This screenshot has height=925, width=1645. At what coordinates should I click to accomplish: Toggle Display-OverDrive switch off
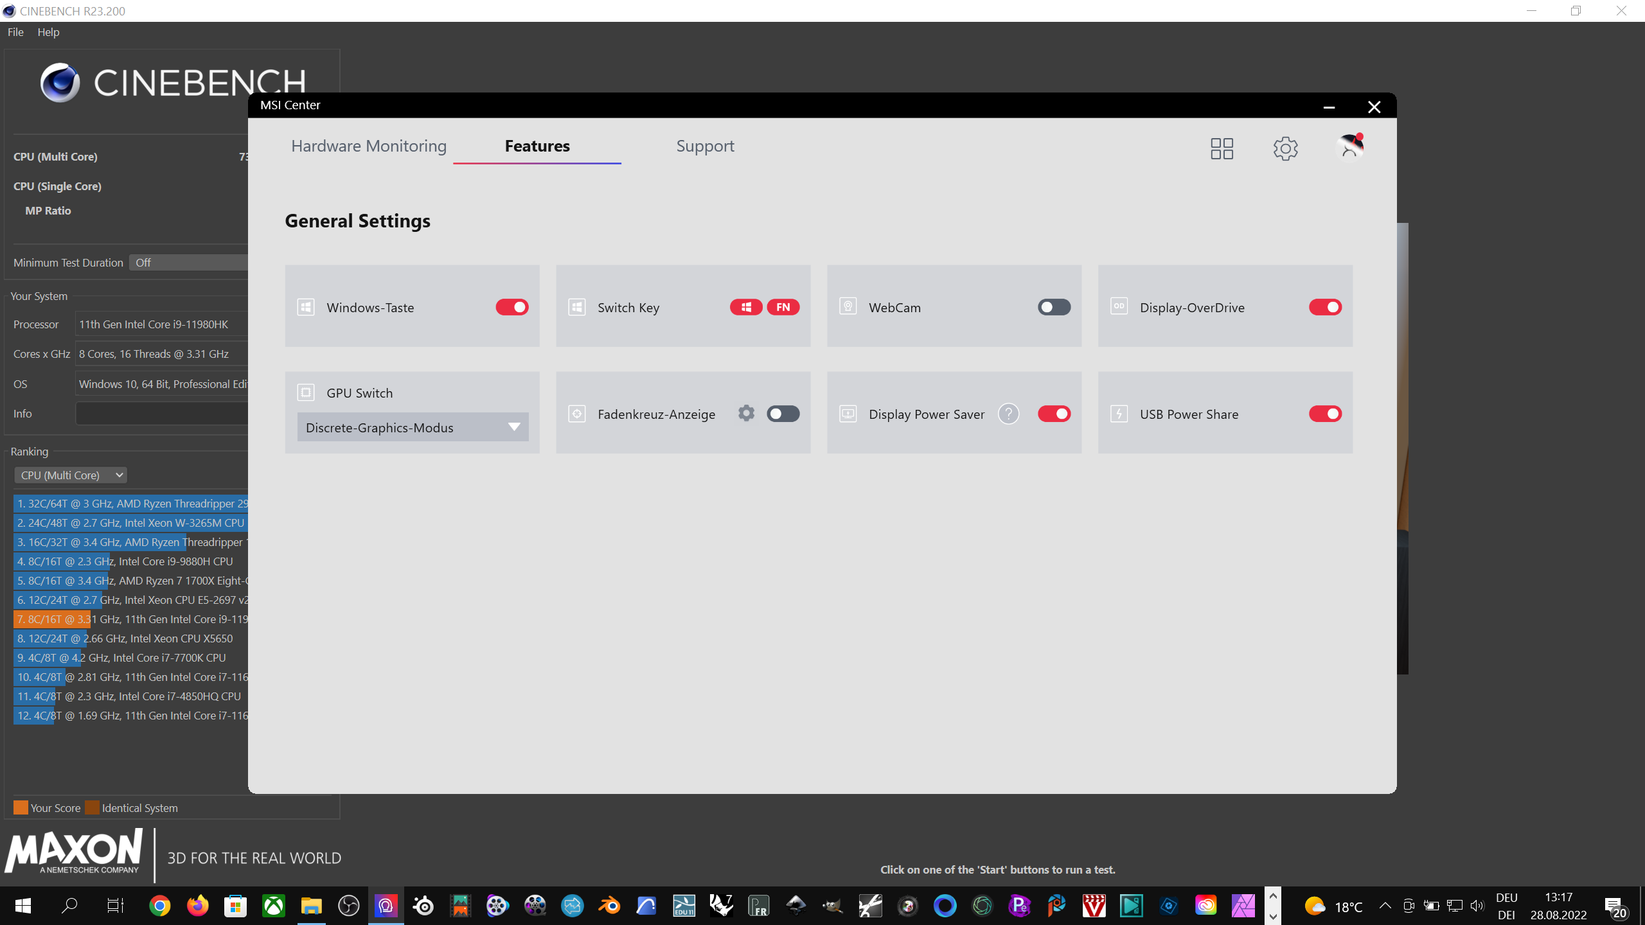[x=1325, y=307]
